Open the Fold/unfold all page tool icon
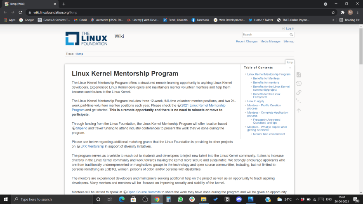 [x=299, y=101]
